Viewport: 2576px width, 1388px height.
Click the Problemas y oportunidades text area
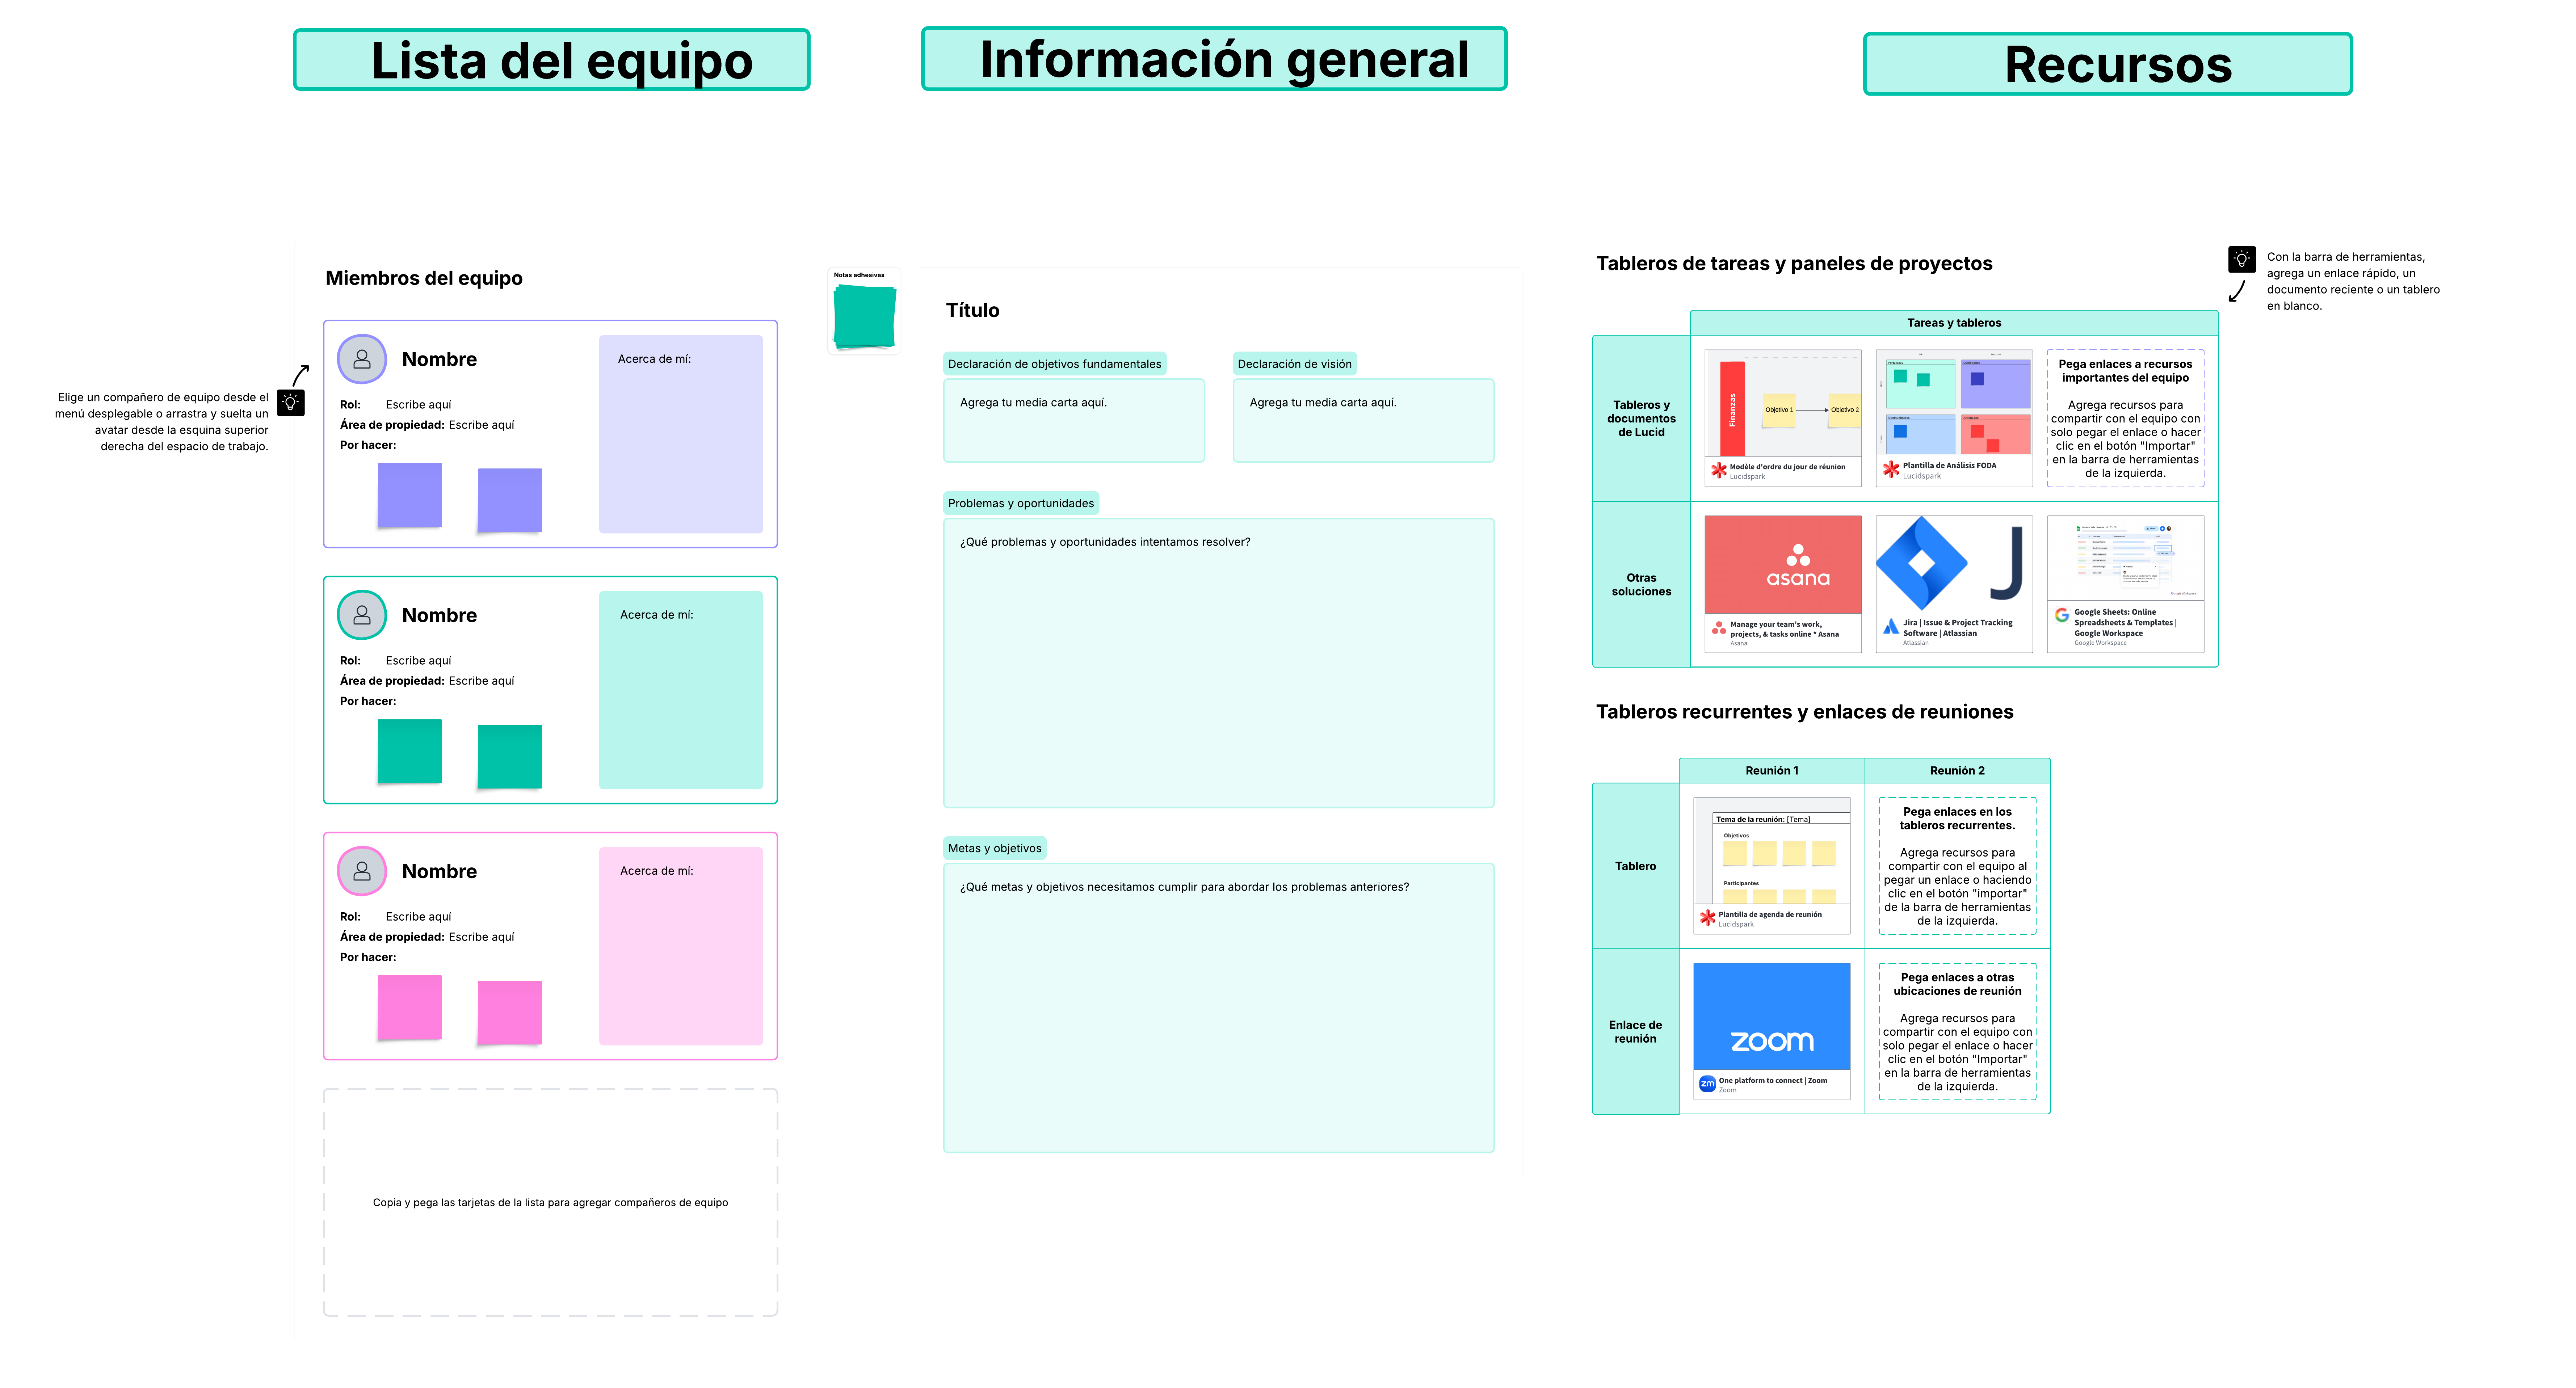click(1219, 662)
